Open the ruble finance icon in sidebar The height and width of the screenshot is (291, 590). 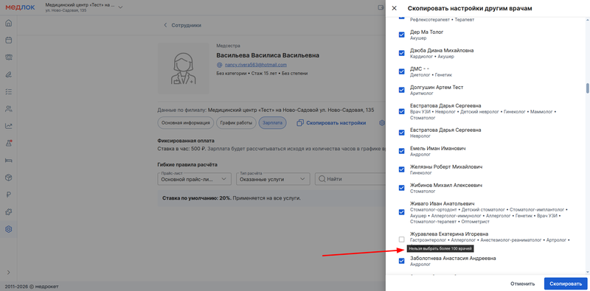[x=8, y=194]
